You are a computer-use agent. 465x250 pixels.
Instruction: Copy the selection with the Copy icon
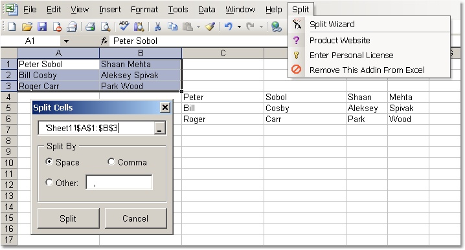pyautogui.click(x=172, y=26)
